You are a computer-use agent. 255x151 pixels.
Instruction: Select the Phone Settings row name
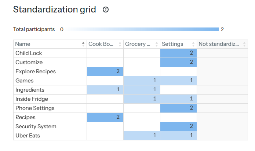35,108
